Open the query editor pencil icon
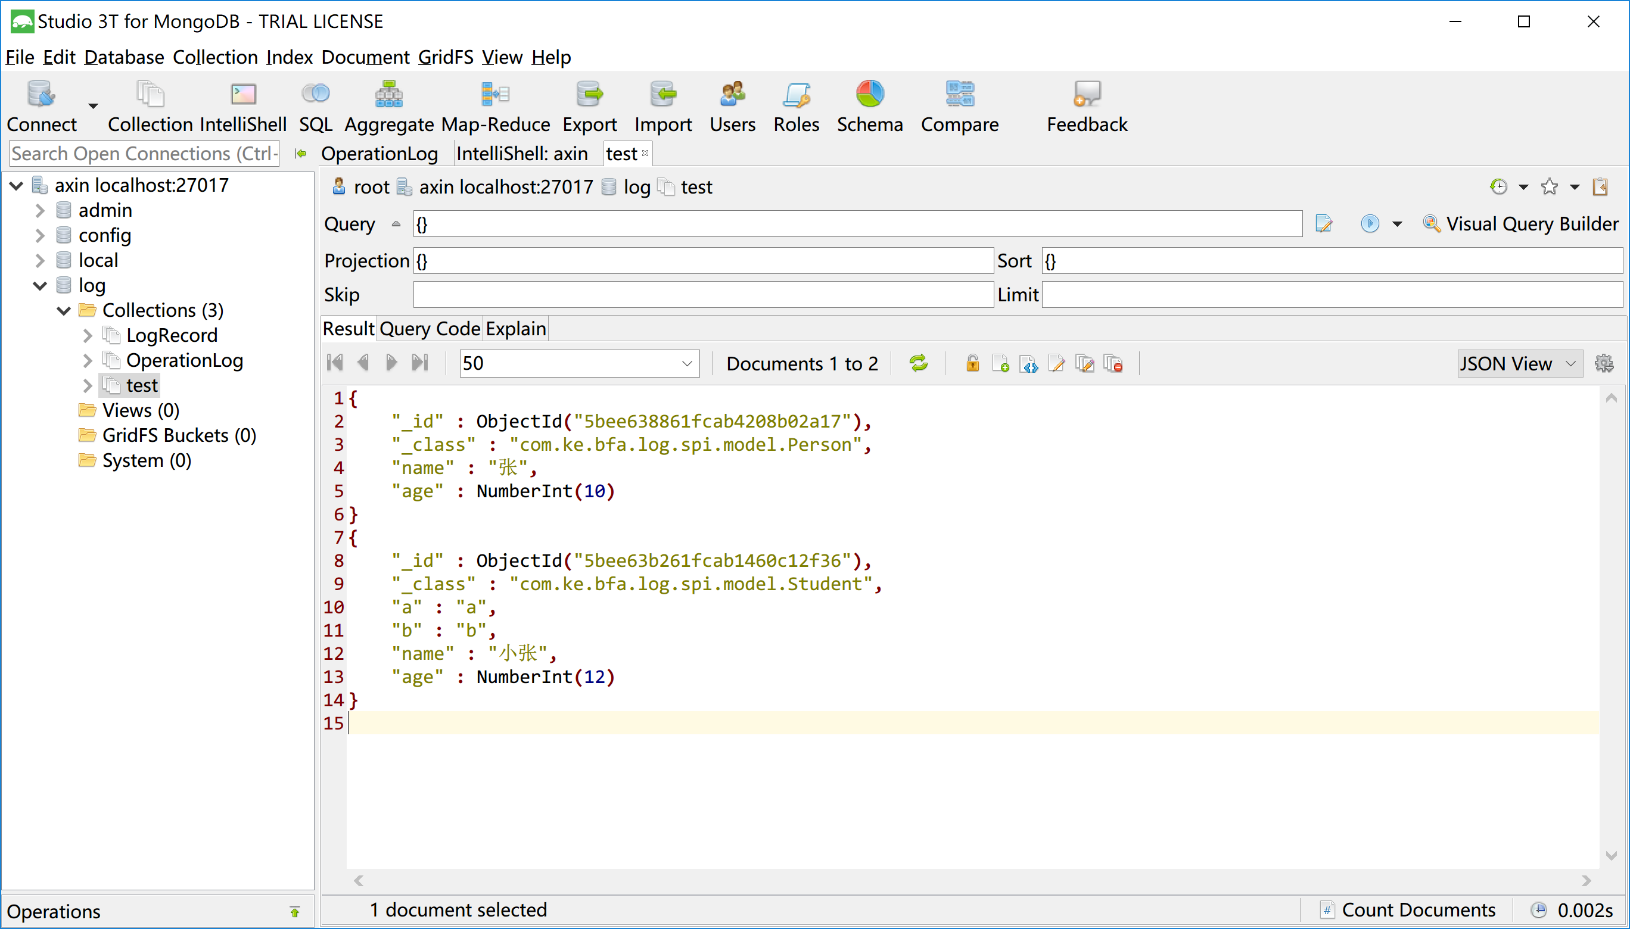Viewport: 1630px width, 929px height. 1324,223
